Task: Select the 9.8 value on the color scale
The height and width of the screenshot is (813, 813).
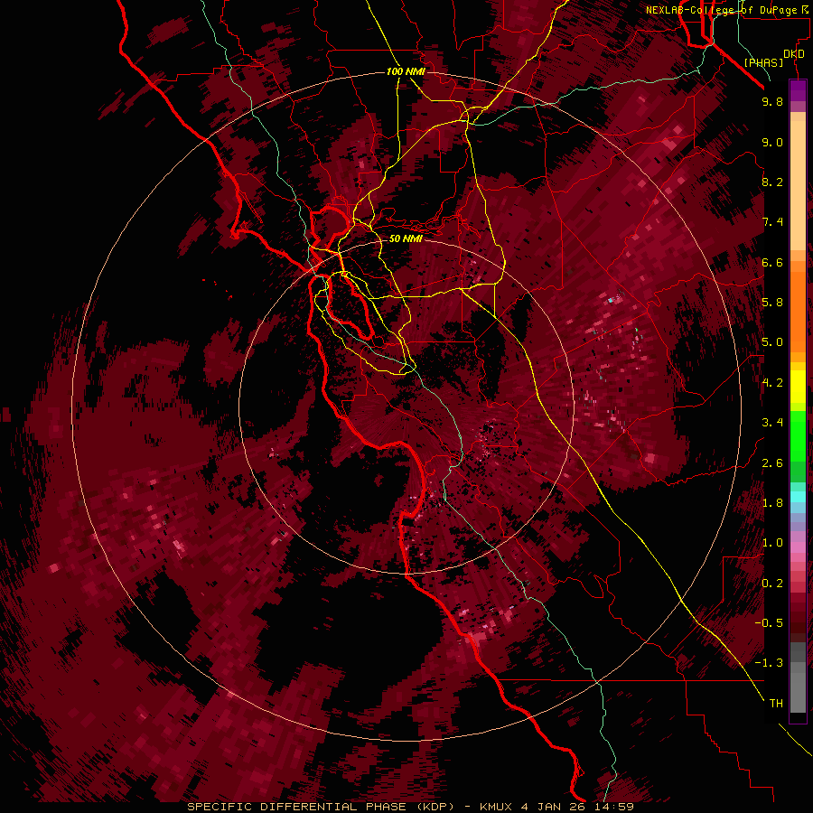Action: (x=772, y=101)
